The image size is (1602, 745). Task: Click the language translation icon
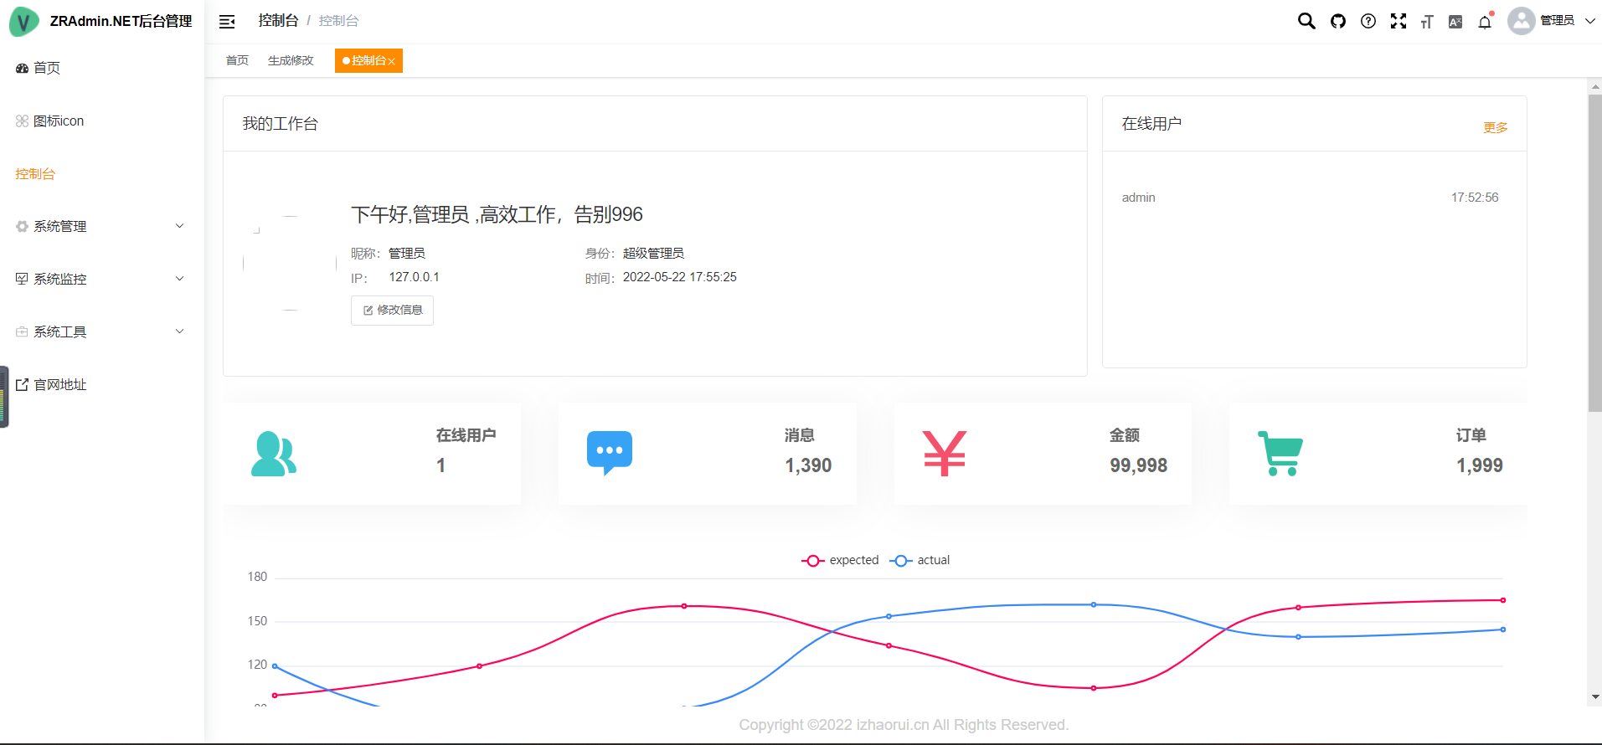[x=1455, y=22]
